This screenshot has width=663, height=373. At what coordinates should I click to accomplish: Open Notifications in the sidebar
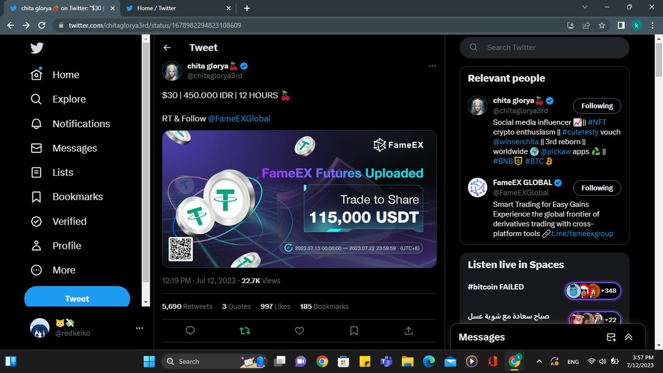[x=70, y=124]
